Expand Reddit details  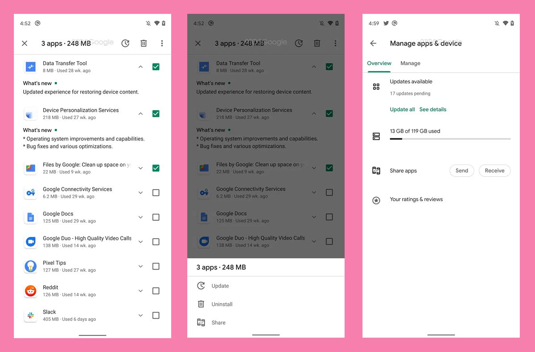click(140, 291)
